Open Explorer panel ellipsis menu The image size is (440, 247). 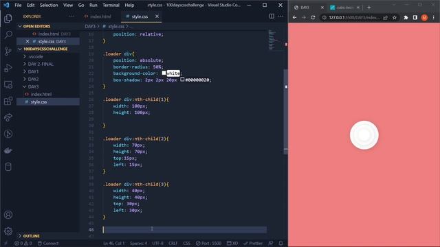pyautogui.click(x=71, y=16)
